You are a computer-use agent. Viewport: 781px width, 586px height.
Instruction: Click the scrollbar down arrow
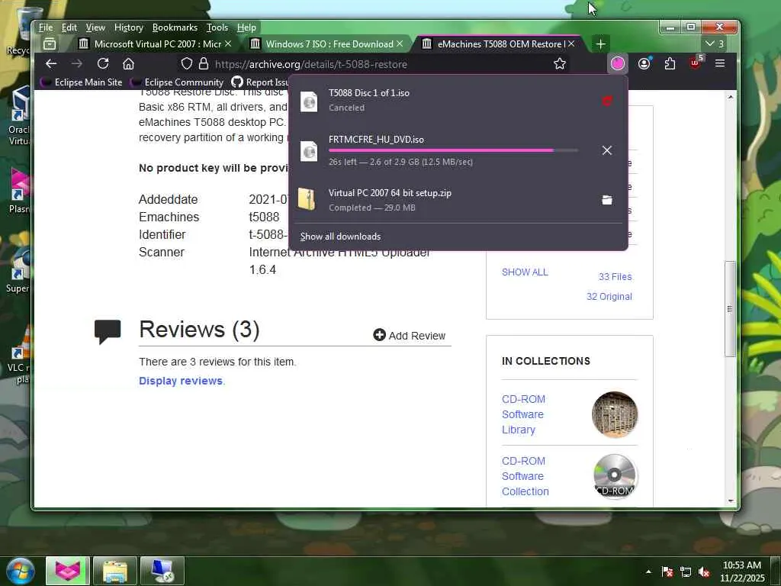click(x=730, y=501)
